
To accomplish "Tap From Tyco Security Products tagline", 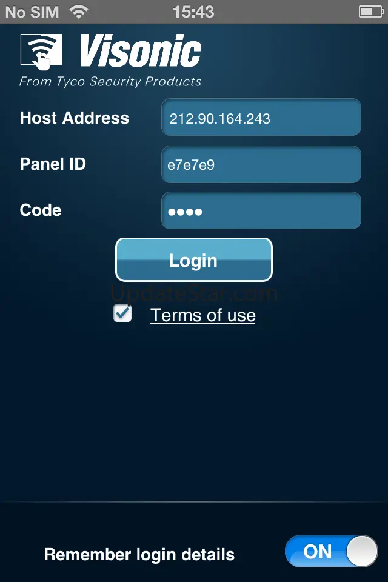I will pyautogui.click(x=110, y=81).
